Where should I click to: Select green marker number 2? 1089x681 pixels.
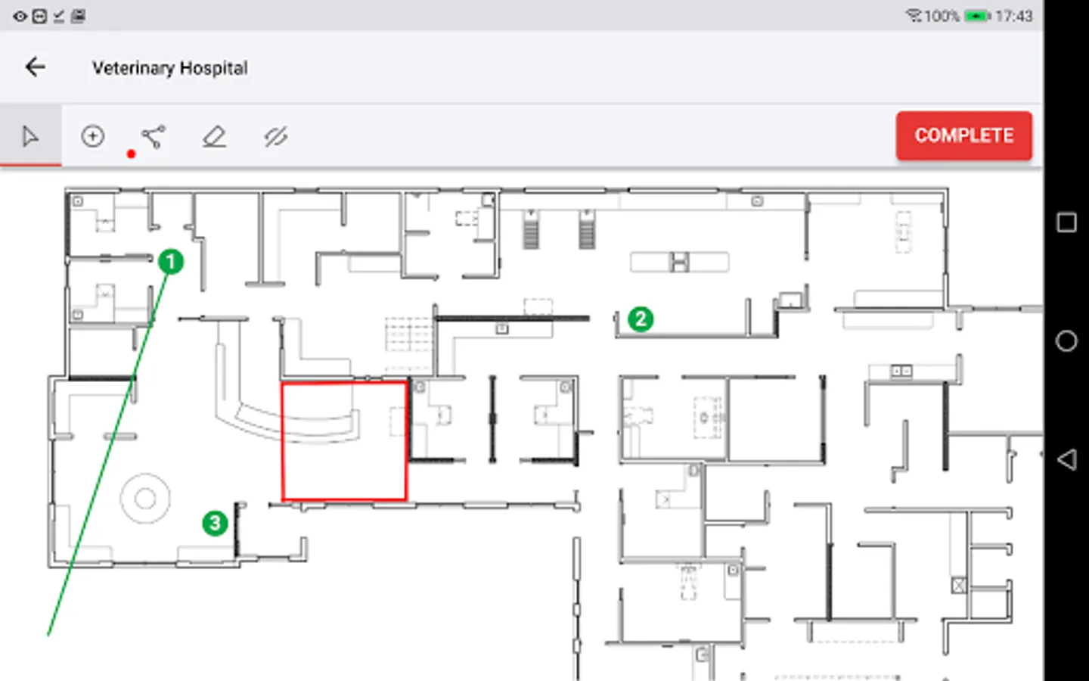641,319
